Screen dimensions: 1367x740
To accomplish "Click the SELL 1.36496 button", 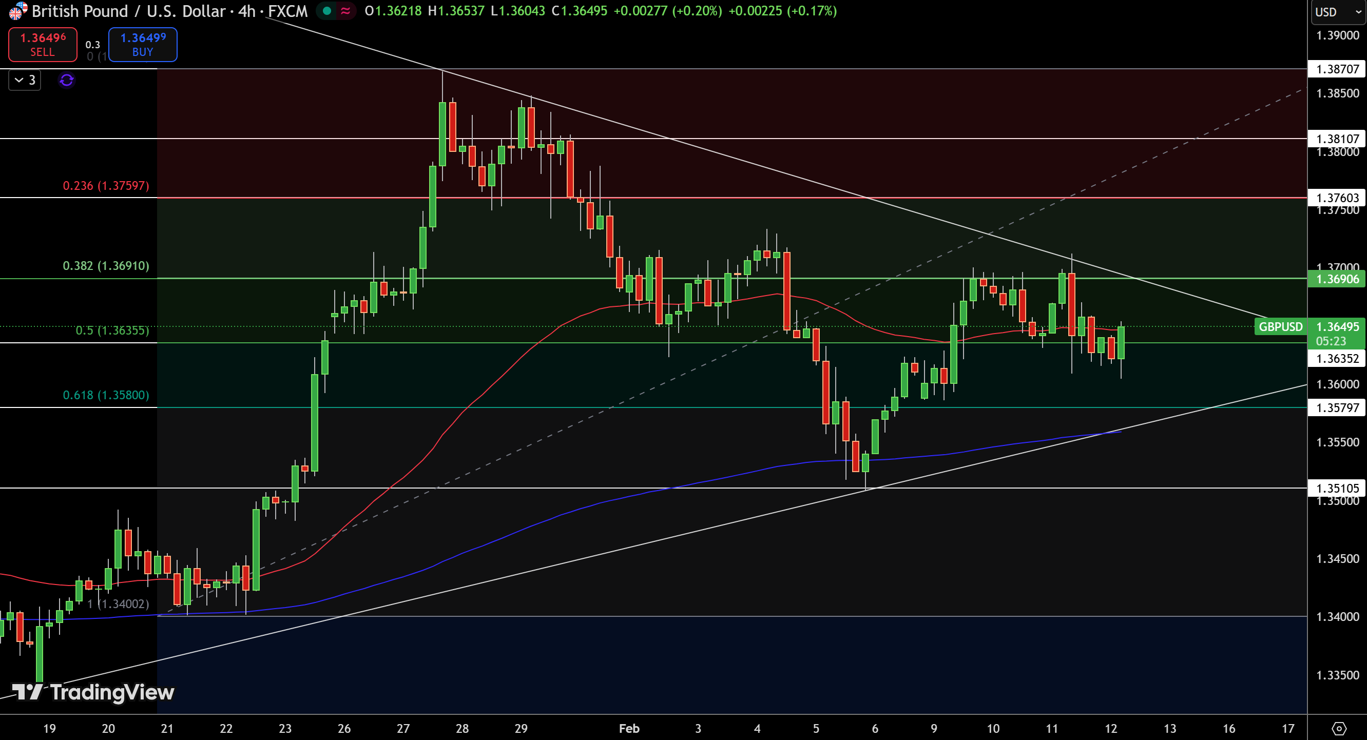I will click(x=43, y=45).
